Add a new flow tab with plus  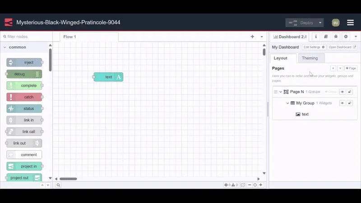[252, 37]
